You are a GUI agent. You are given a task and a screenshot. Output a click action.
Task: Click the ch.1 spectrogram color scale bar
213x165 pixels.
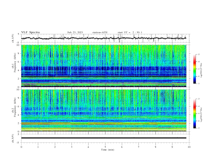click(194, 69)
